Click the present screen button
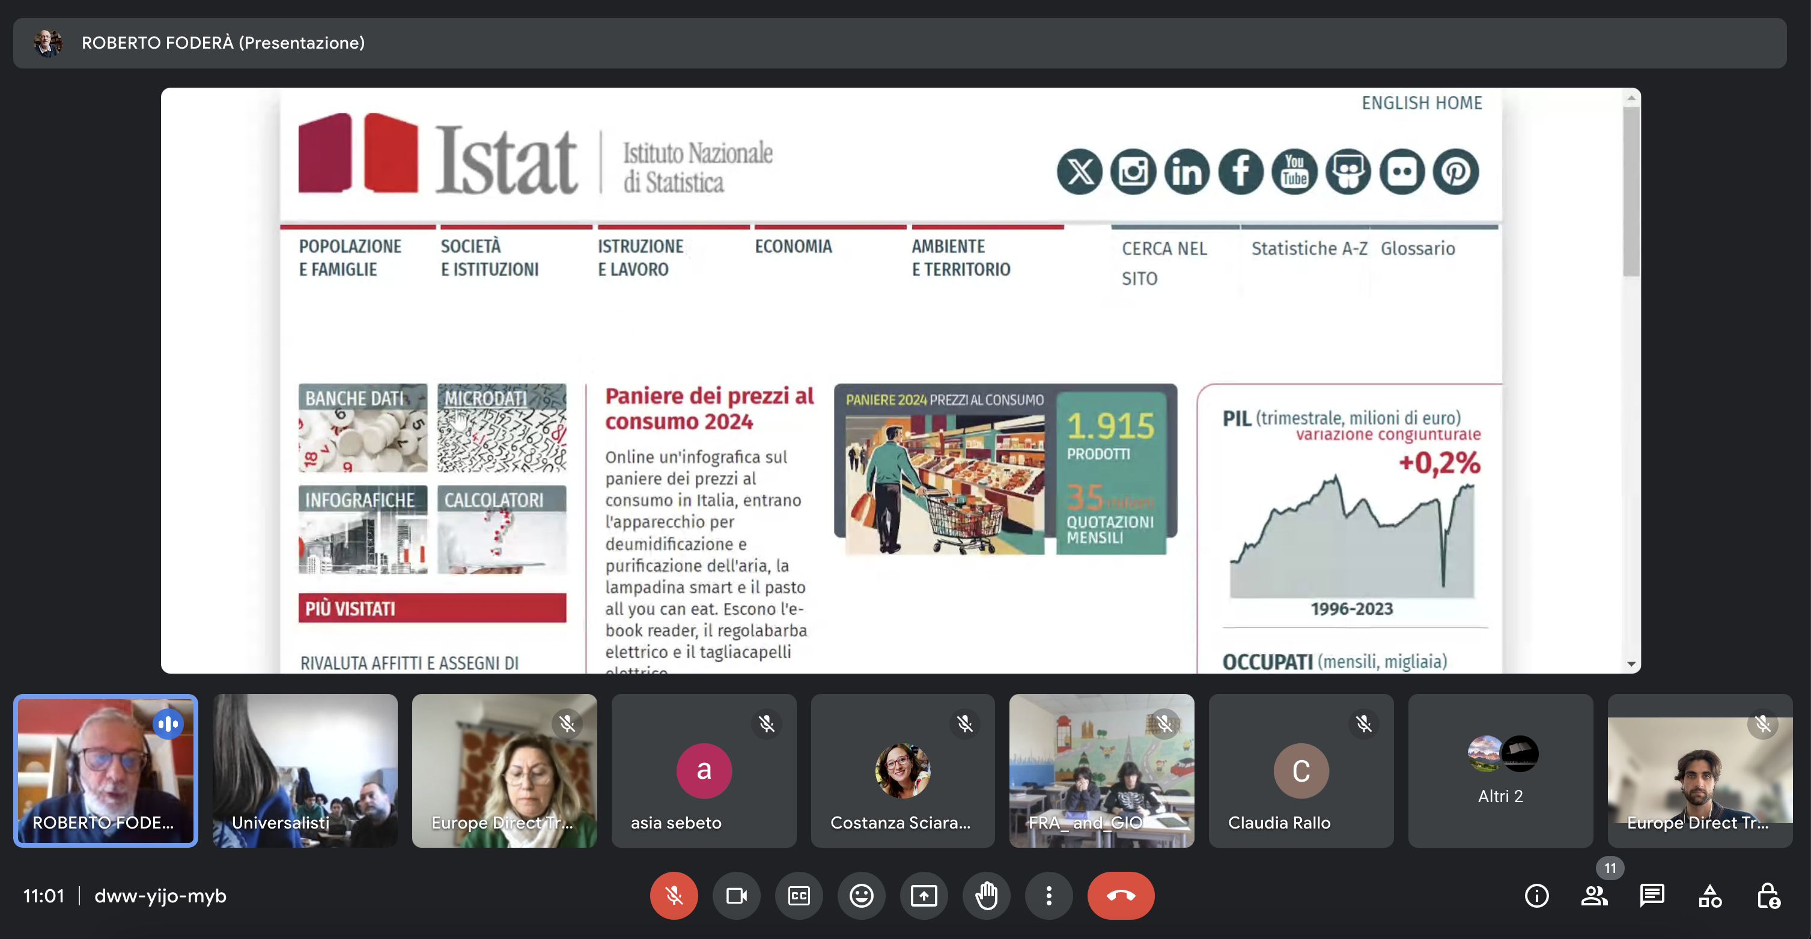This screenshot has height=939, width=1811. [x=924, y=895]
